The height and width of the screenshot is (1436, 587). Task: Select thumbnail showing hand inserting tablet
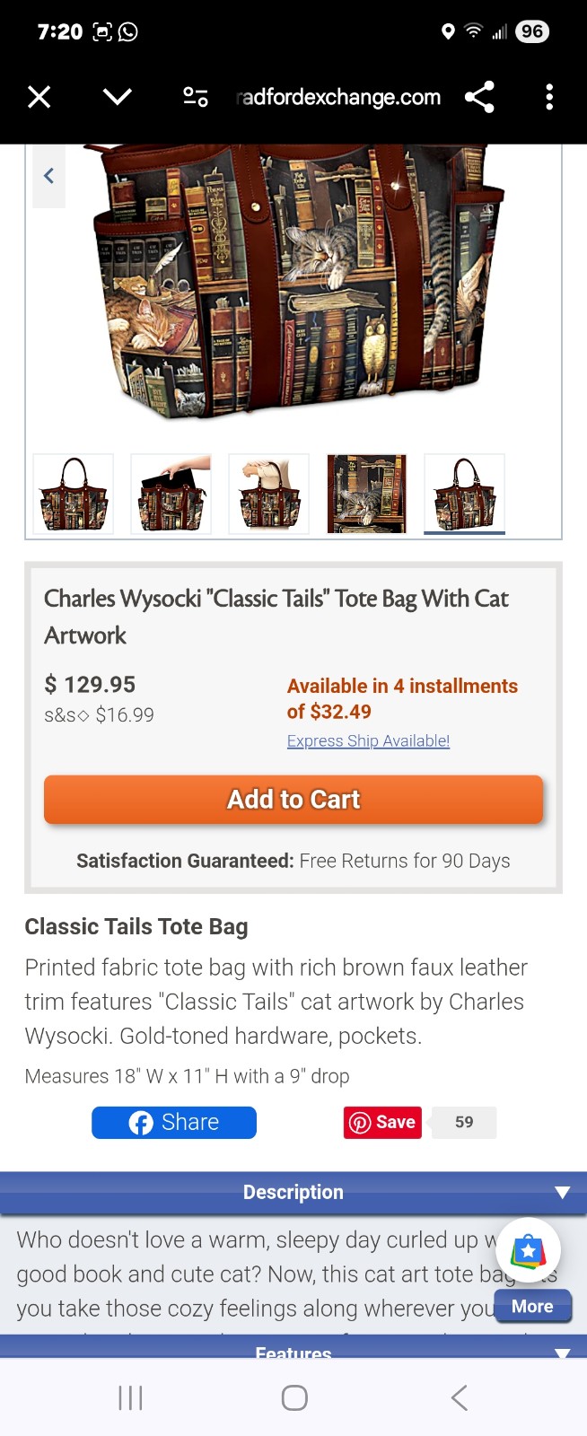[171, 494]
